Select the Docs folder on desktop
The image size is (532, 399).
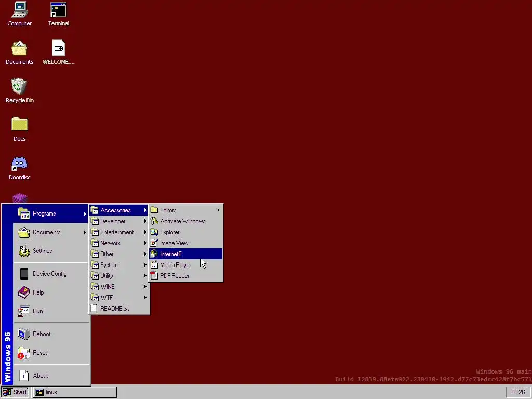click(19, 124)
